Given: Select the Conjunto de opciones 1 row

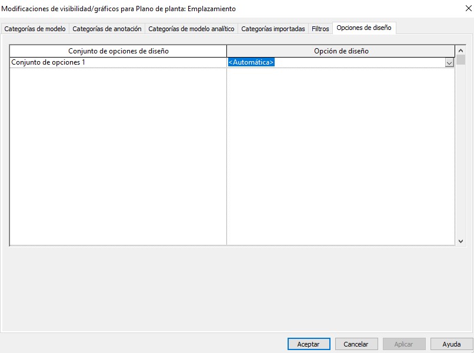Looking at the screenshot, I should (x=118, y=62).
